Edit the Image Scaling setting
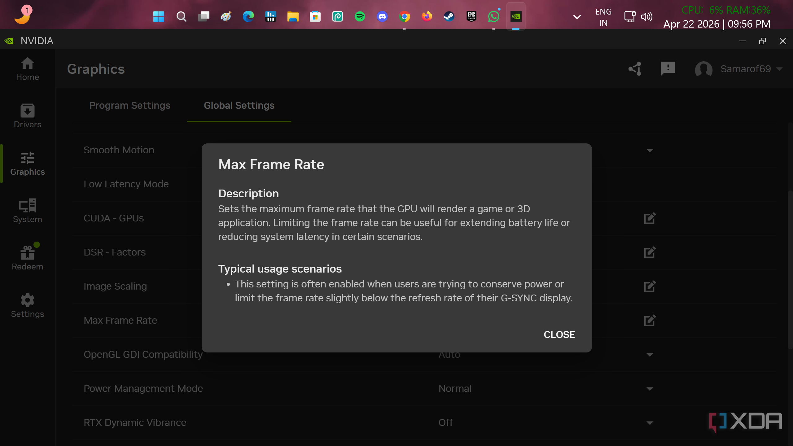This screenshot has height=446, width=793. pos(650,286)
